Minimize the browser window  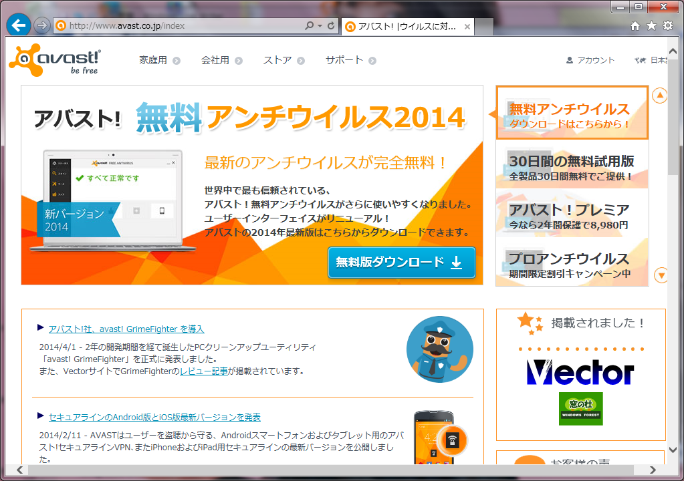pos(620,7)
